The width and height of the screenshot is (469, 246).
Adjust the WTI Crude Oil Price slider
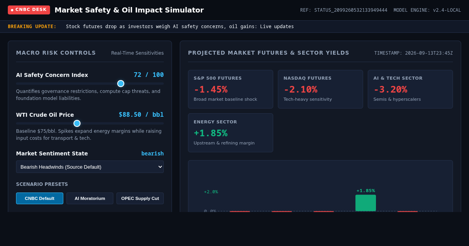[90, 123]
